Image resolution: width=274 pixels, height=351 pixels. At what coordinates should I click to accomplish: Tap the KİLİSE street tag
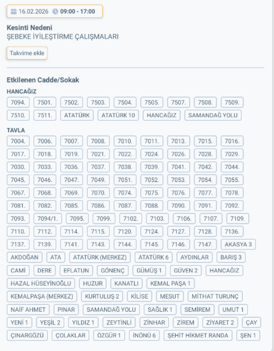click(x=139, y=296)
